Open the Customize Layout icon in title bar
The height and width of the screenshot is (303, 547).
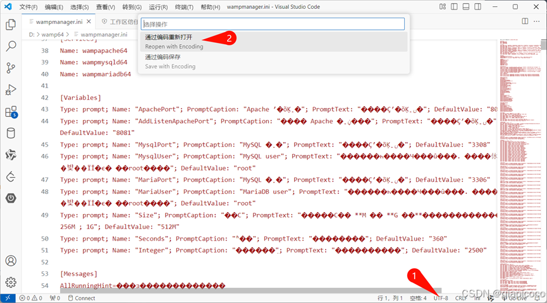coord(443,6)
